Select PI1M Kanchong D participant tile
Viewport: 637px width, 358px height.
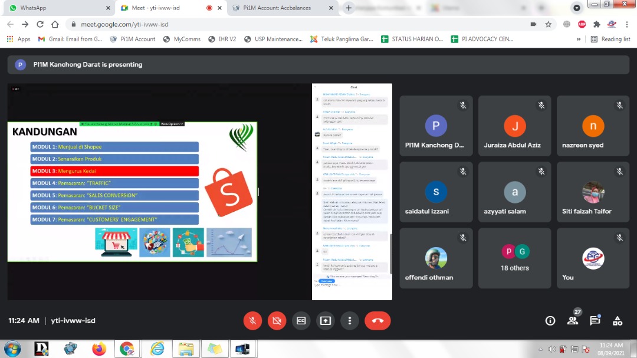(436, 126)
